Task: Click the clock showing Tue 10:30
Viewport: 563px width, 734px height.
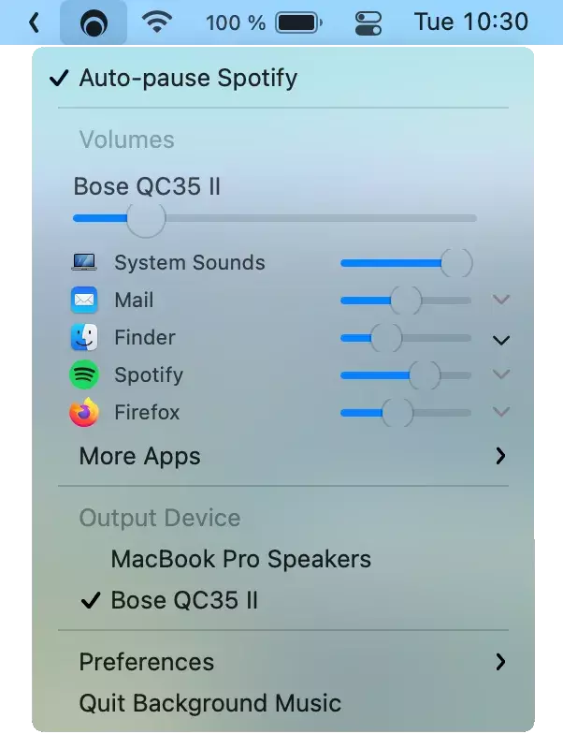Action: [x=471, y=22]
